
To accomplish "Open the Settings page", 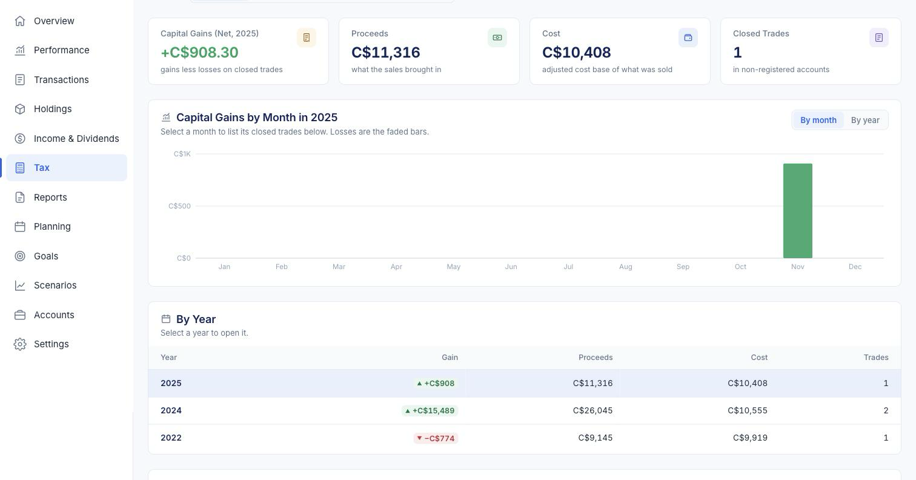I will click(x=67, y=344).
